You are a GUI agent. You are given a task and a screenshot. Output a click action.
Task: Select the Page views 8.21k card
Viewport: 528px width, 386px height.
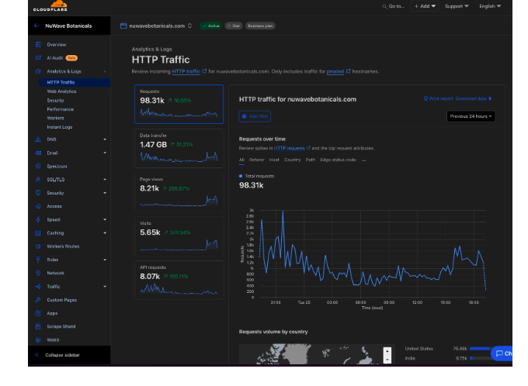point(179,192)
